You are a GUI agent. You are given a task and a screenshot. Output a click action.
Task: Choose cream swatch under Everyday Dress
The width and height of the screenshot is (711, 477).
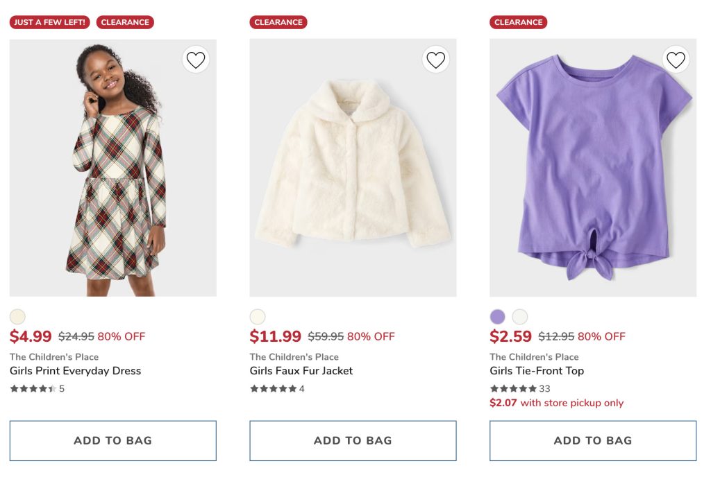click(x=17, y=317)
